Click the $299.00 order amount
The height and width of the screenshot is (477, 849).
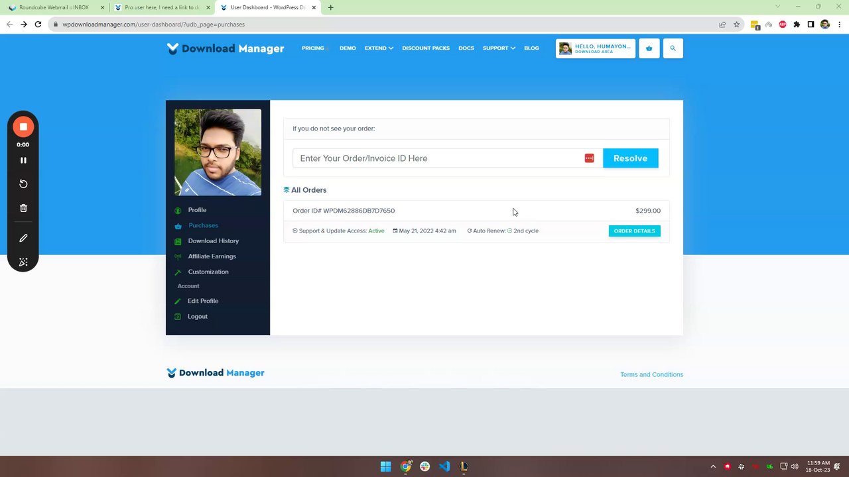click(648, 211)
